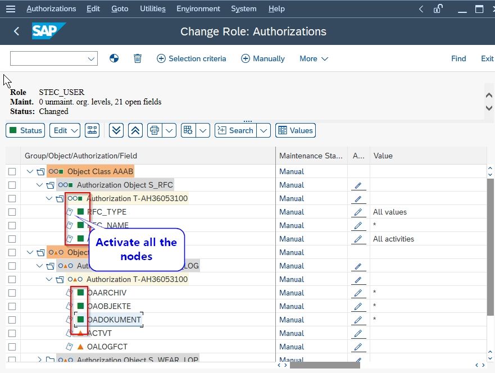
Task: Open the More dropdown menu
Action: [x=314, y=58]
